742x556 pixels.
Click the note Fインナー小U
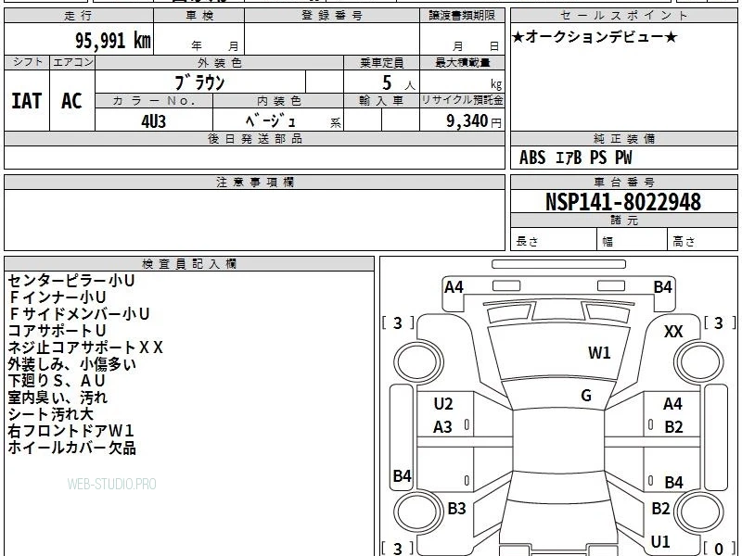pos(58,297)
